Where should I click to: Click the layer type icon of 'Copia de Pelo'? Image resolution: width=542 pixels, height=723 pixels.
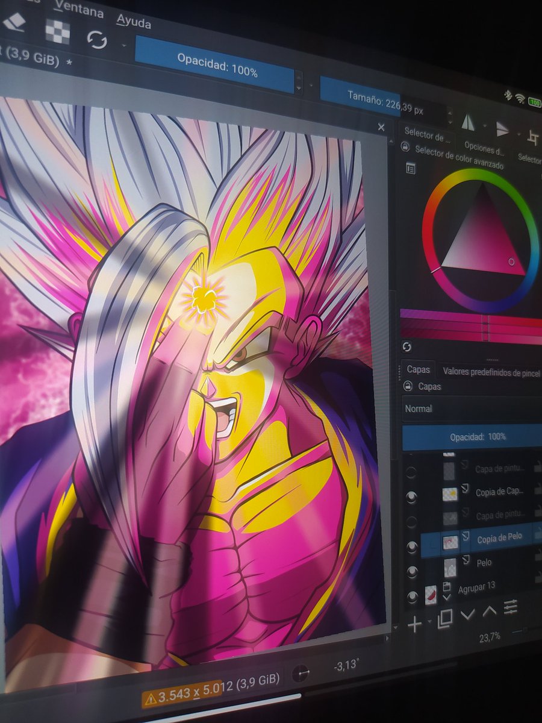467,535
